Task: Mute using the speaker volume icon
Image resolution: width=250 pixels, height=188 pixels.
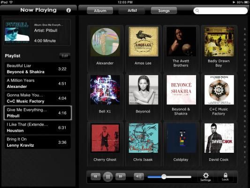Action: pyautogui.click(x=139, y=176)
